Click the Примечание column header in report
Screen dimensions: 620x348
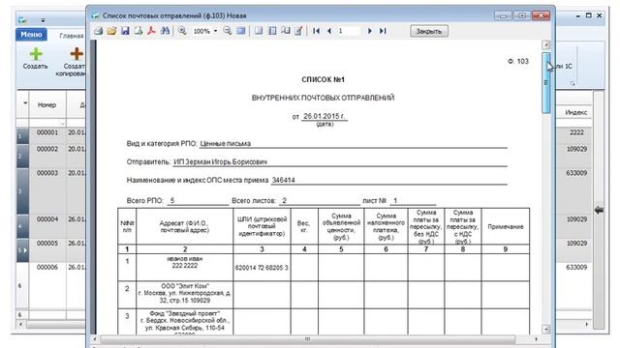pyautogui.click(x=506, y=226)
